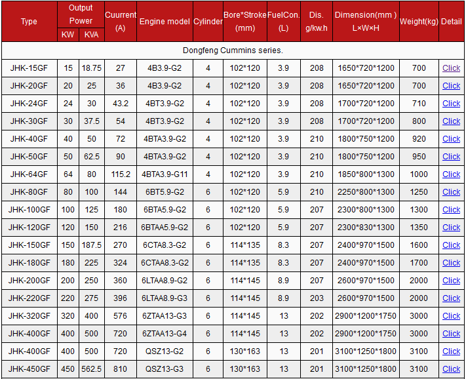Follow the detail link in JHK-24GF row
Screen dimensions: 466x379
point(451,104)
